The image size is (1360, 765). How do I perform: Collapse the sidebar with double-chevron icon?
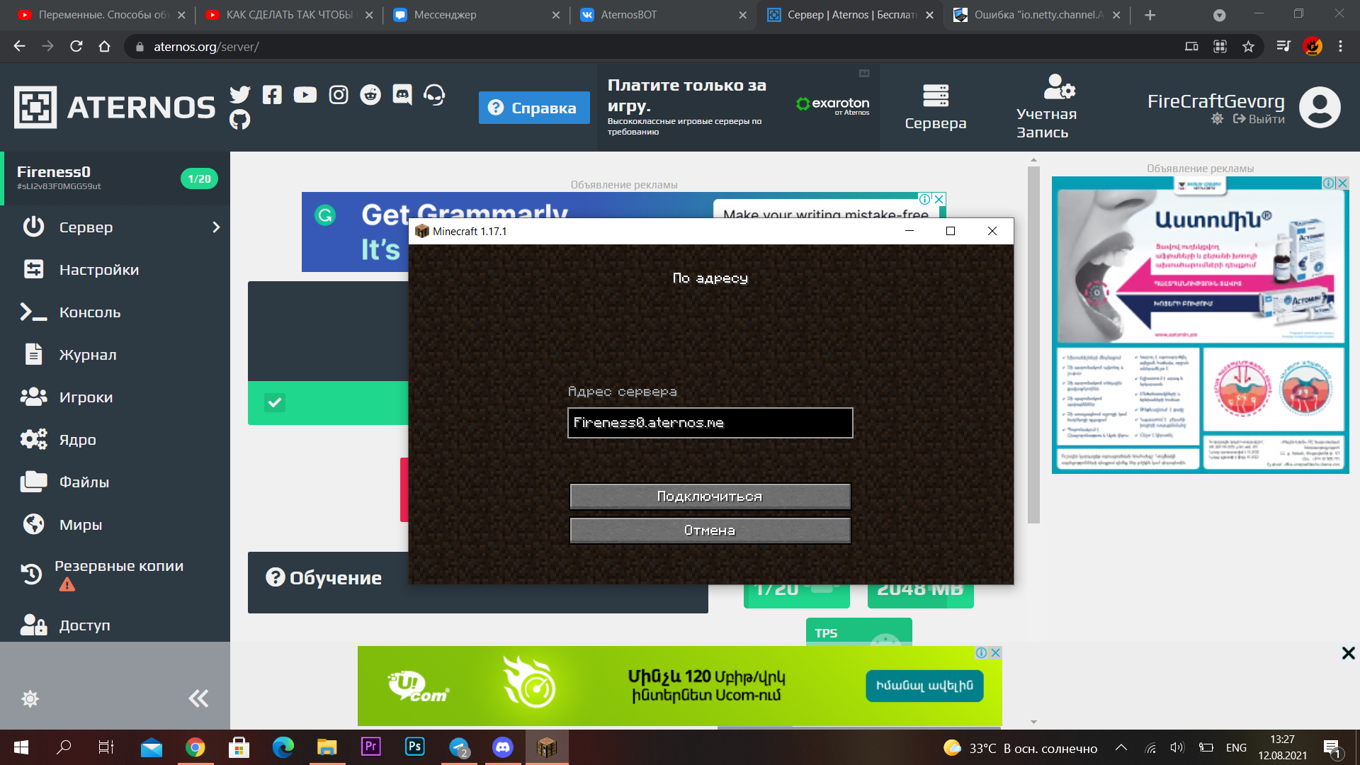198,699
